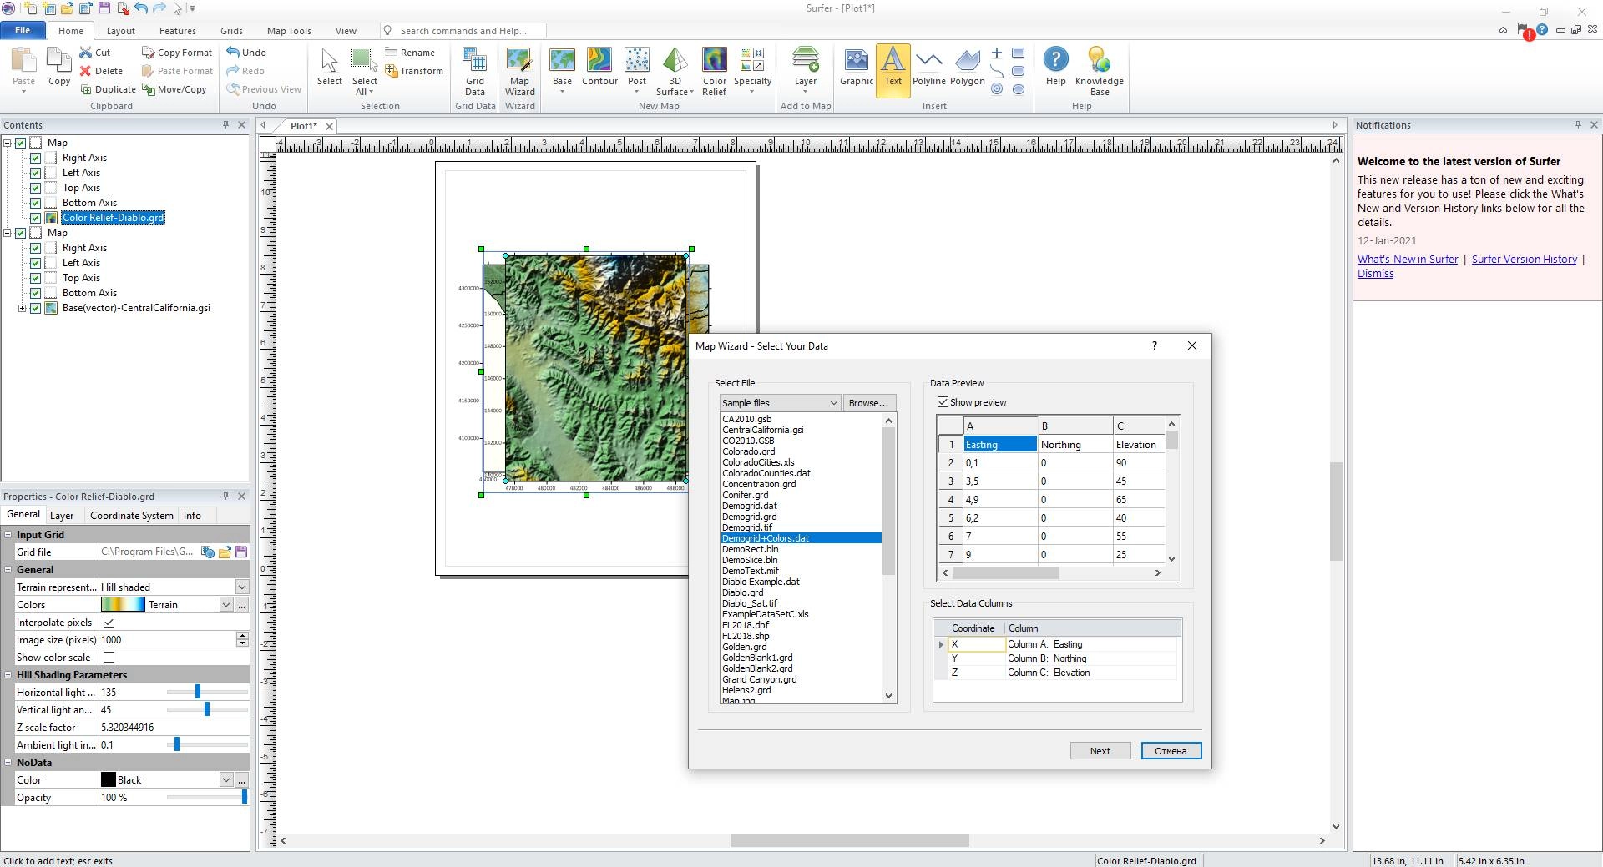
Task: Adjust the Vertical light angle slider
Action: pyautogui.click(x=206, y=709)
